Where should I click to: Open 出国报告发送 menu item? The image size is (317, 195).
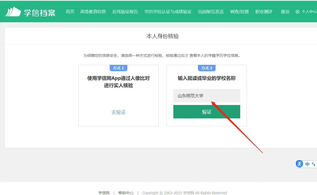coord(211,12)
